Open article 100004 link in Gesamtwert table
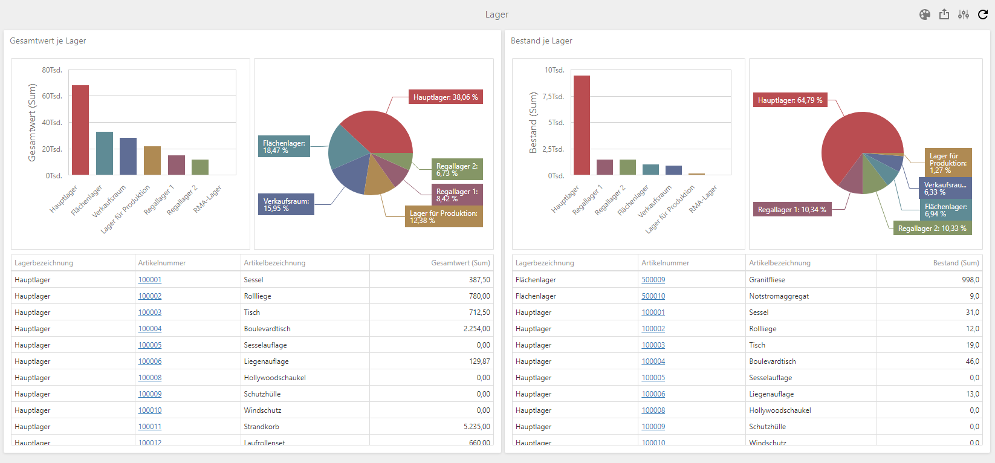This screenshot has width=995, height=463. click(150, 329)
